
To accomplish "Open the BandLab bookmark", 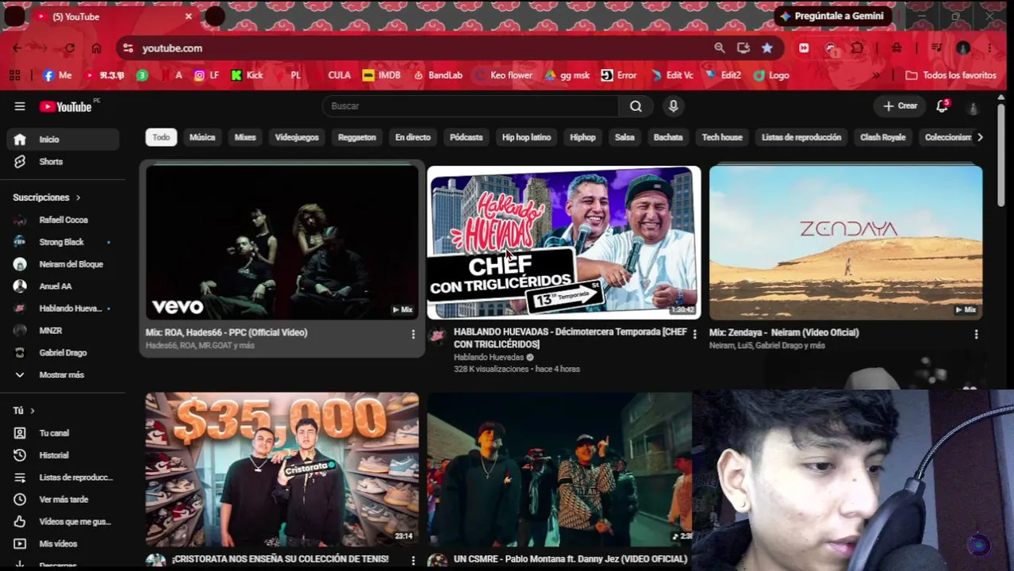I will point(438,75).
